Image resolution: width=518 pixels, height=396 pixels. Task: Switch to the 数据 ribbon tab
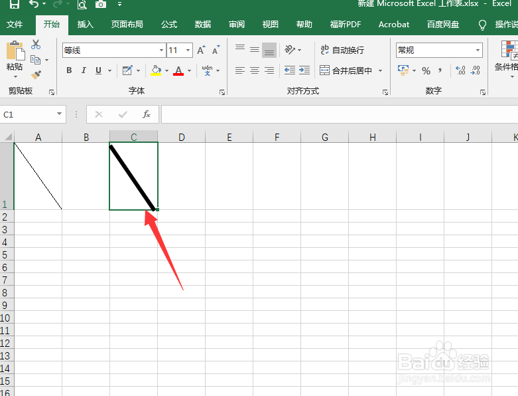coord(203,25)
